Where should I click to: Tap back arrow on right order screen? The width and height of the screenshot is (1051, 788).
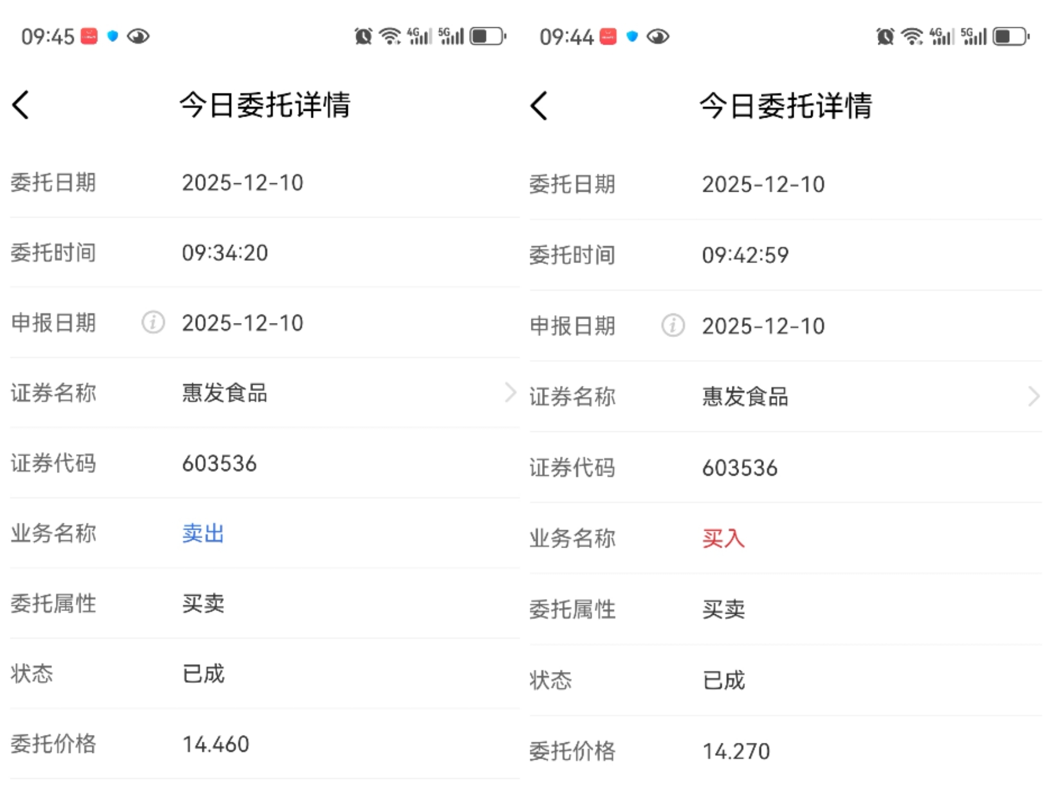[539, 106]
